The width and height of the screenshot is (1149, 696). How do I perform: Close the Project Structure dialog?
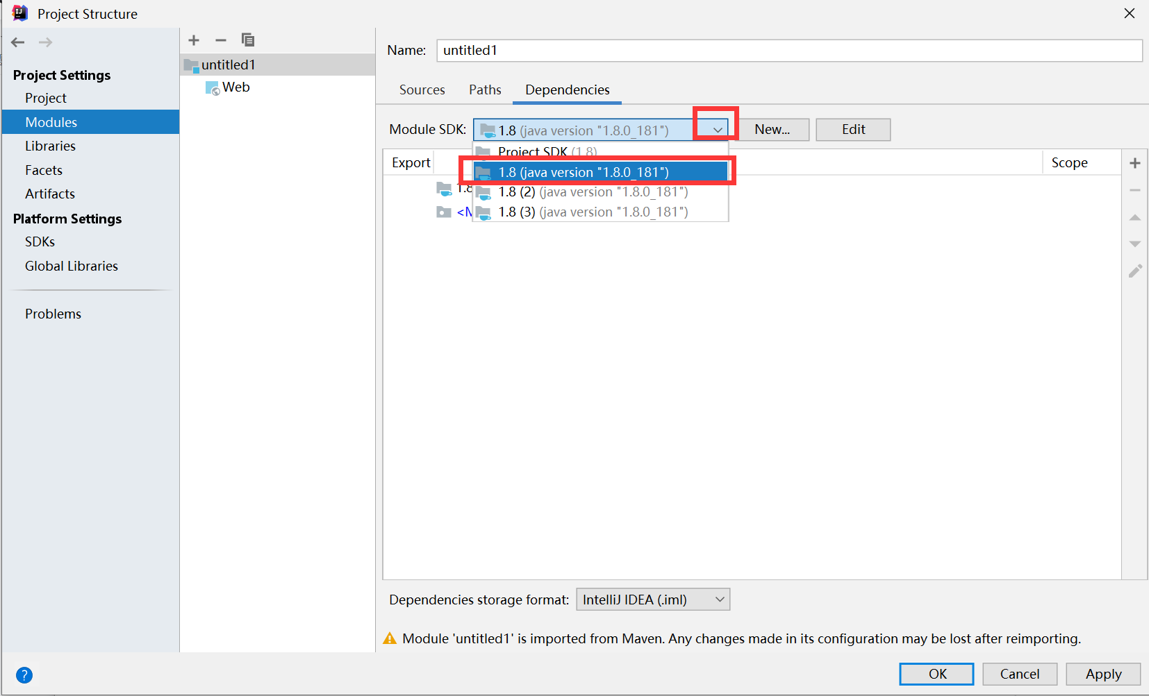[x=1130, y=13]
